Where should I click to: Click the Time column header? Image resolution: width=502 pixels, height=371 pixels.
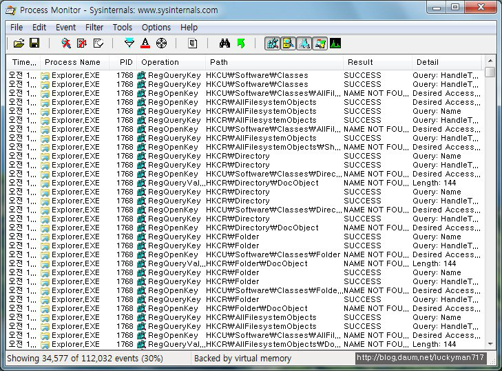pos(23,62)
